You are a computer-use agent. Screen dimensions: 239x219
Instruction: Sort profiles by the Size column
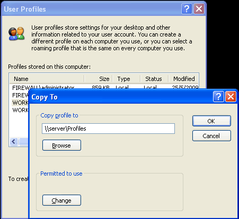99,79
